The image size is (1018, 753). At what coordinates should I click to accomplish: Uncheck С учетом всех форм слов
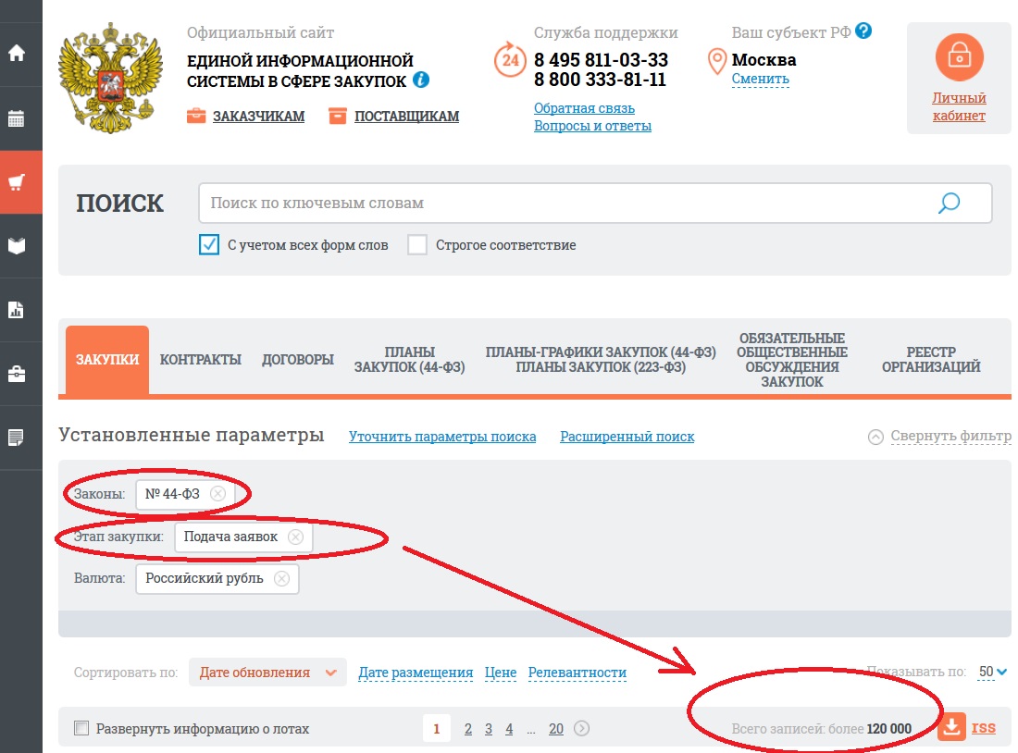209,245
